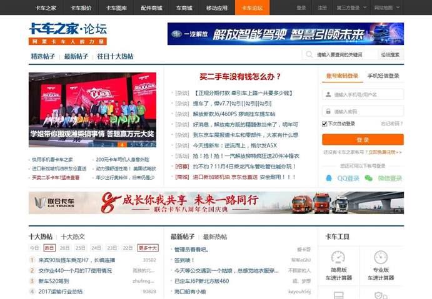Open 车商城 in top navigation
Viewport: 432px width, 299px height.
tap(184, 8)
